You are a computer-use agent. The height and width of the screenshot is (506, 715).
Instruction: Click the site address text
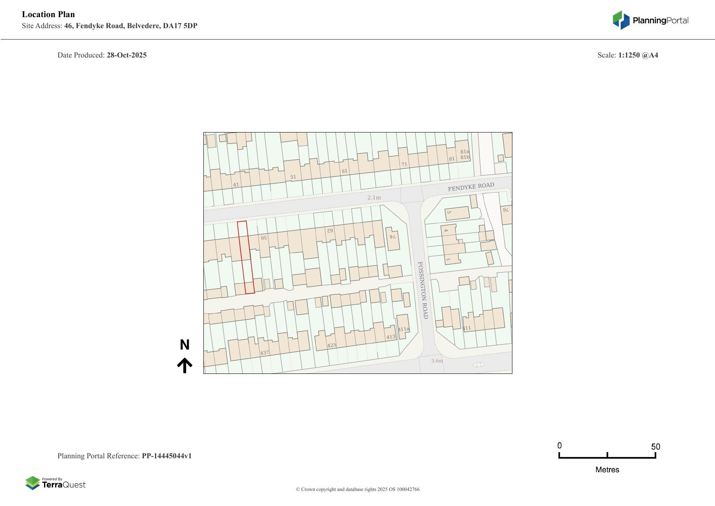tap(110, 26)
